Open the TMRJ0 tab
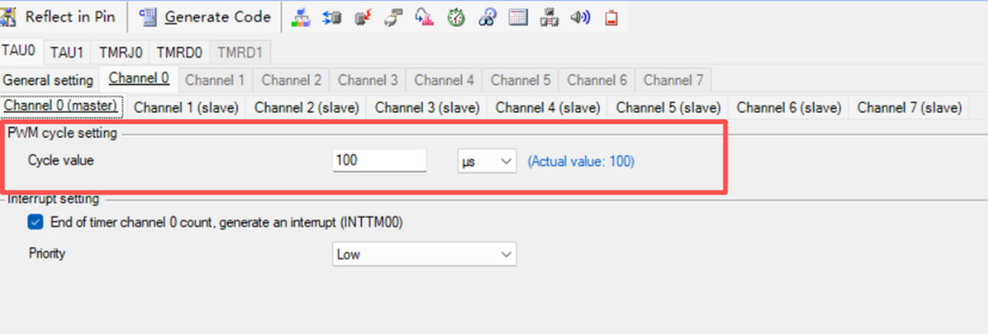Viewport: 988px width, 334px height. [120, 52]
